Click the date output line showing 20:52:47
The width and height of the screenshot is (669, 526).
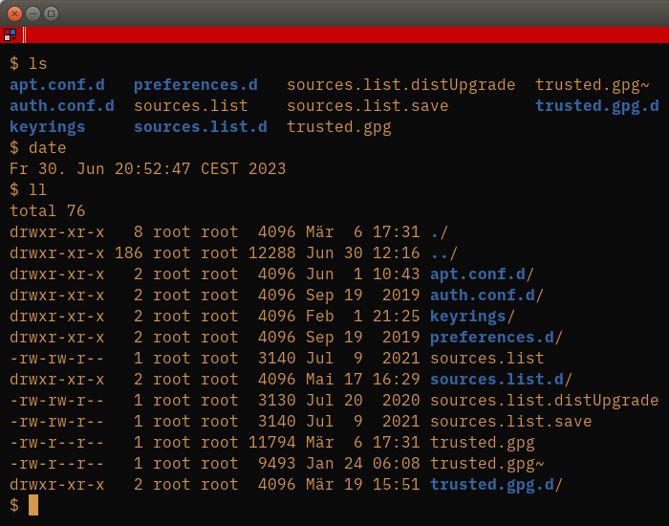147,168
